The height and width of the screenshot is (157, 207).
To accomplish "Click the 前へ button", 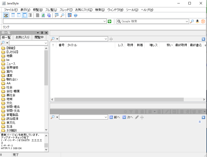I will click(x=115, y=117).
